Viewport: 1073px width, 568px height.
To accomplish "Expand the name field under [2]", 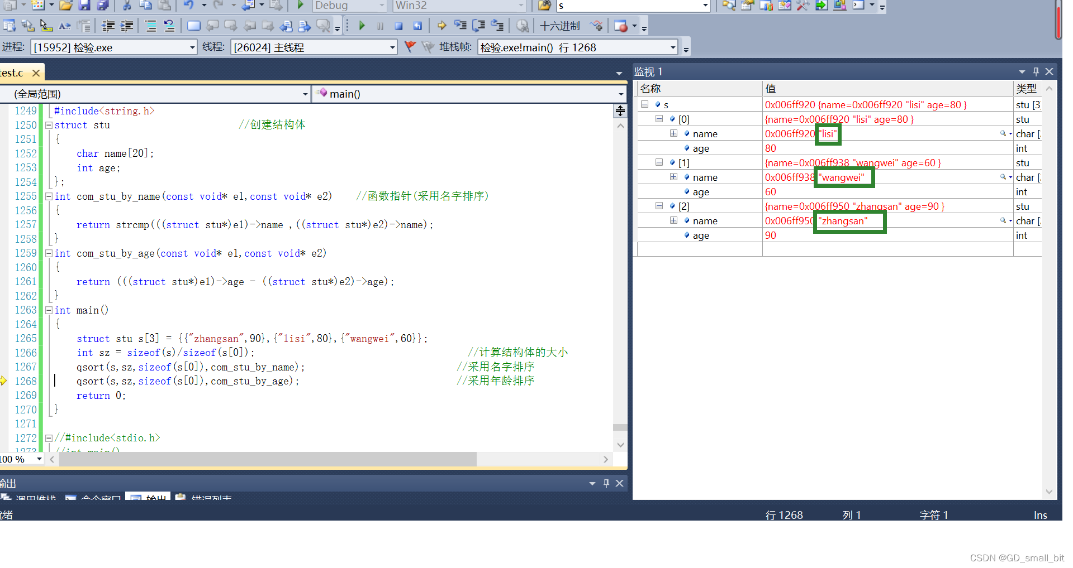I will coord(673,220).
